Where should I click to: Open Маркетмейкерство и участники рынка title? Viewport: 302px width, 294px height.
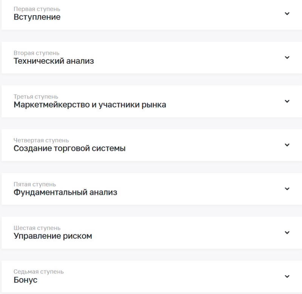(90, 105)
